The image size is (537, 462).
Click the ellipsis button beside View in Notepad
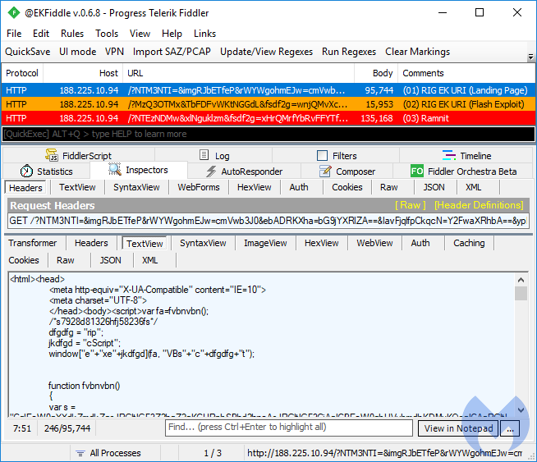(x=511, y=428)
